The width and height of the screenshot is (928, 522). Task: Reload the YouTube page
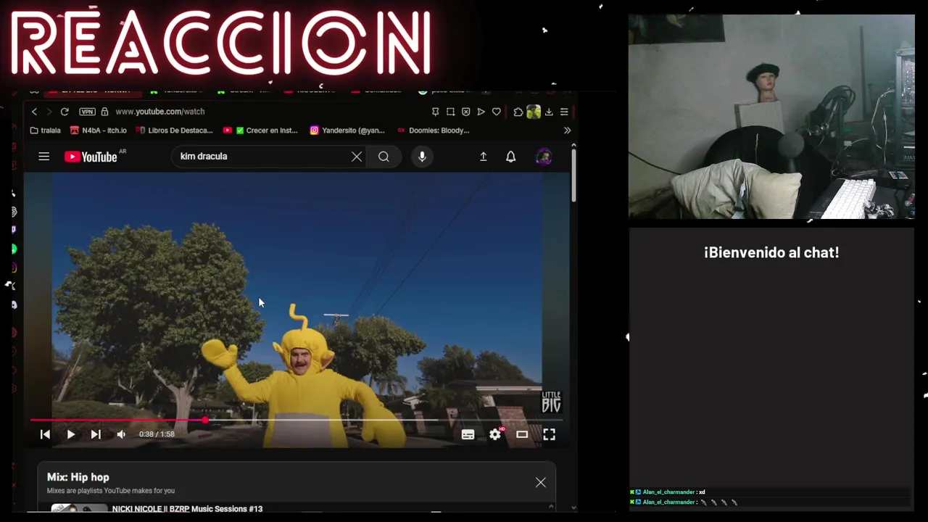[65, 112]
